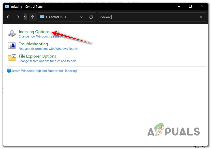Viewport: 211px width, 149px height.
Task: Open 'Find and fix problems with Windows Search'
Action: [x=48, y=49]
